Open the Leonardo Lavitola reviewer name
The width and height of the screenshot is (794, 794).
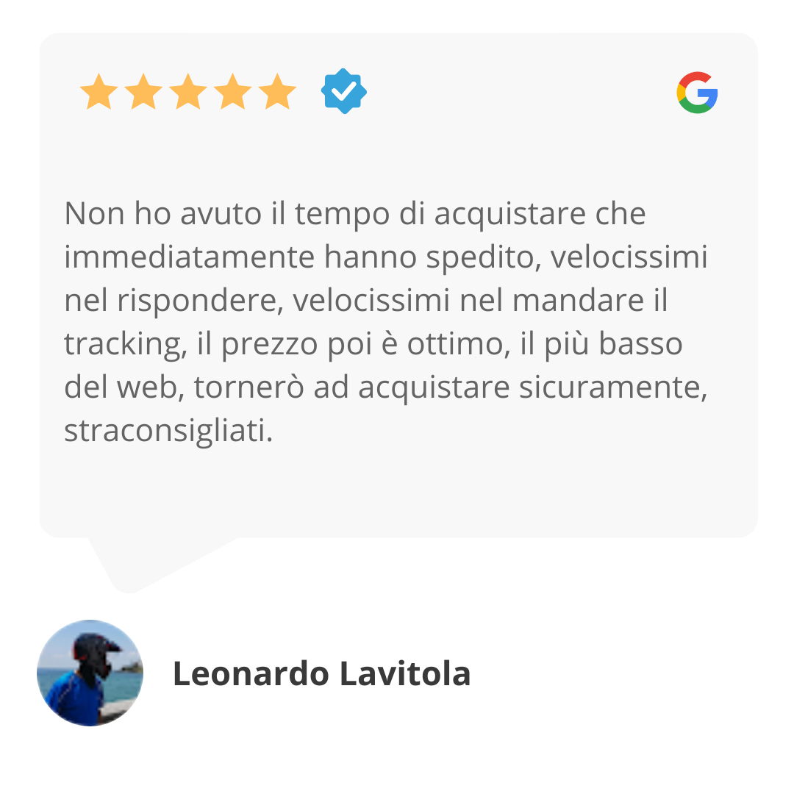coord(321,674)
